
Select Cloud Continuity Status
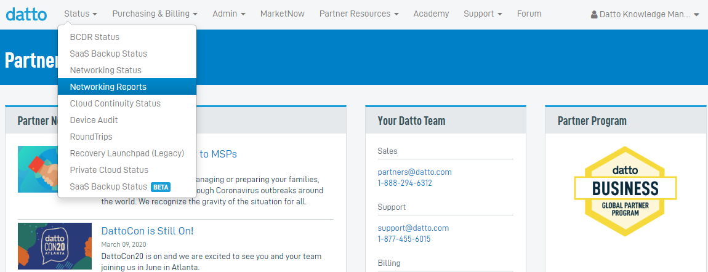pos(127,103)
